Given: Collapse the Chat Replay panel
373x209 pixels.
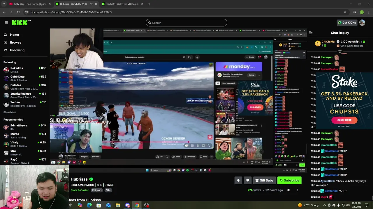Looking at the screenshot, I should click(x=311, y=33).
